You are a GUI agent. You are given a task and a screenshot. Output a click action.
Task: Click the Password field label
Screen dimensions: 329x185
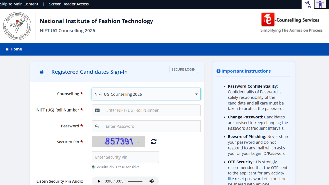(70, 126)
